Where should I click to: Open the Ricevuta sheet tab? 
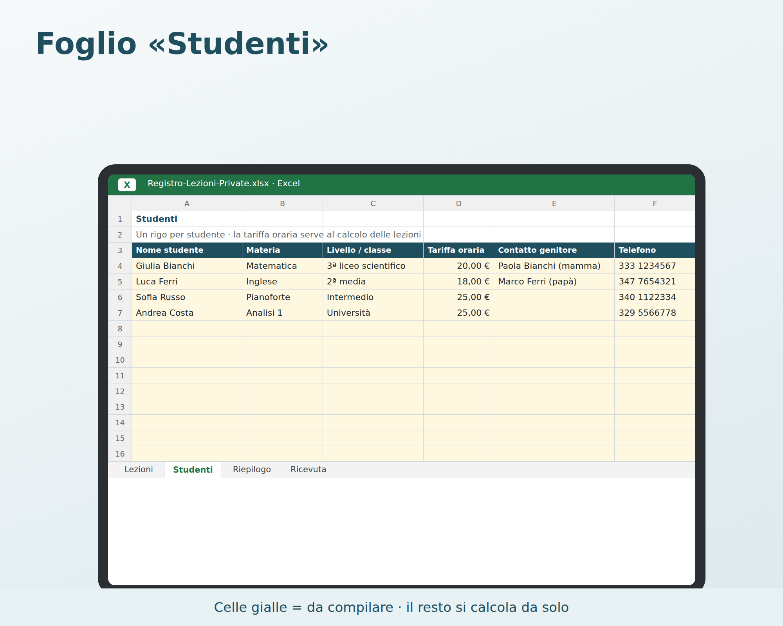308,469
